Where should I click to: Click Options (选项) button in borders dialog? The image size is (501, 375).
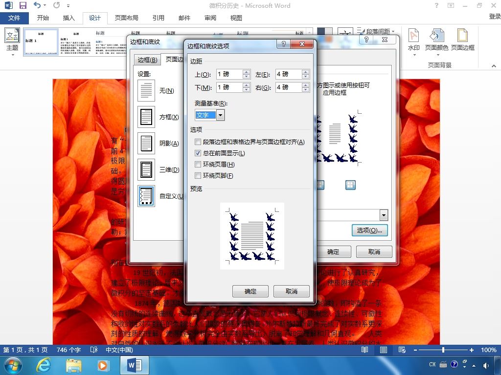click(370, 230)
